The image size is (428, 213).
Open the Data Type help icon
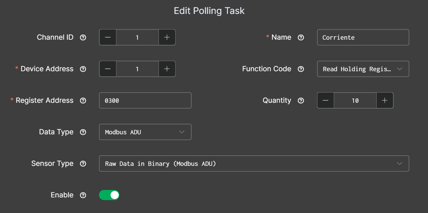[x=83, y=132]
